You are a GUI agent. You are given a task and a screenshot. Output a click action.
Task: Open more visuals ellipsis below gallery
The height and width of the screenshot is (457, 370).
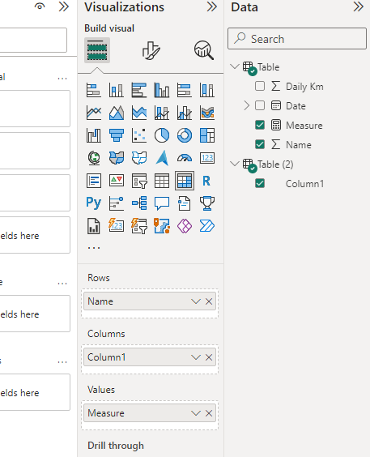[94, 248]
